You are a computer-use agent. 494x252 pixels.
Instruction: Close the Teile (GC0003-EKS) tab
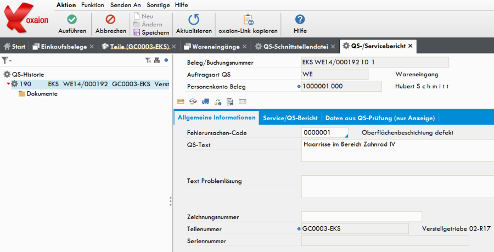pos(174,47)
